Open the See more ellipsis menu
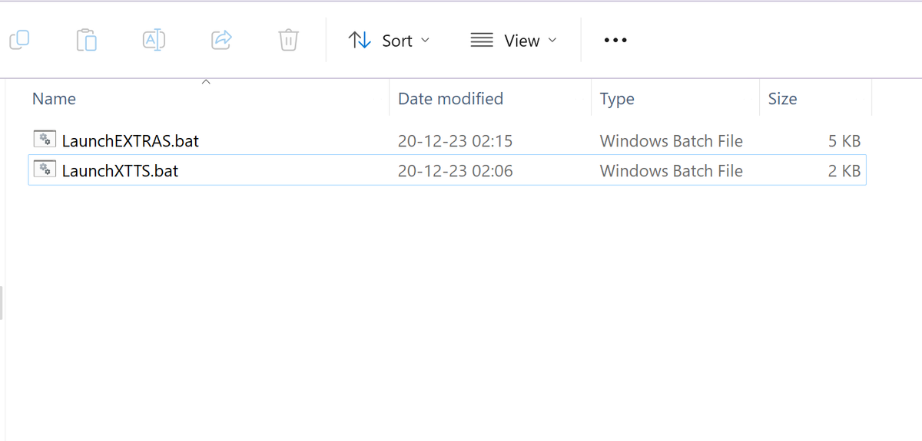 615,41
